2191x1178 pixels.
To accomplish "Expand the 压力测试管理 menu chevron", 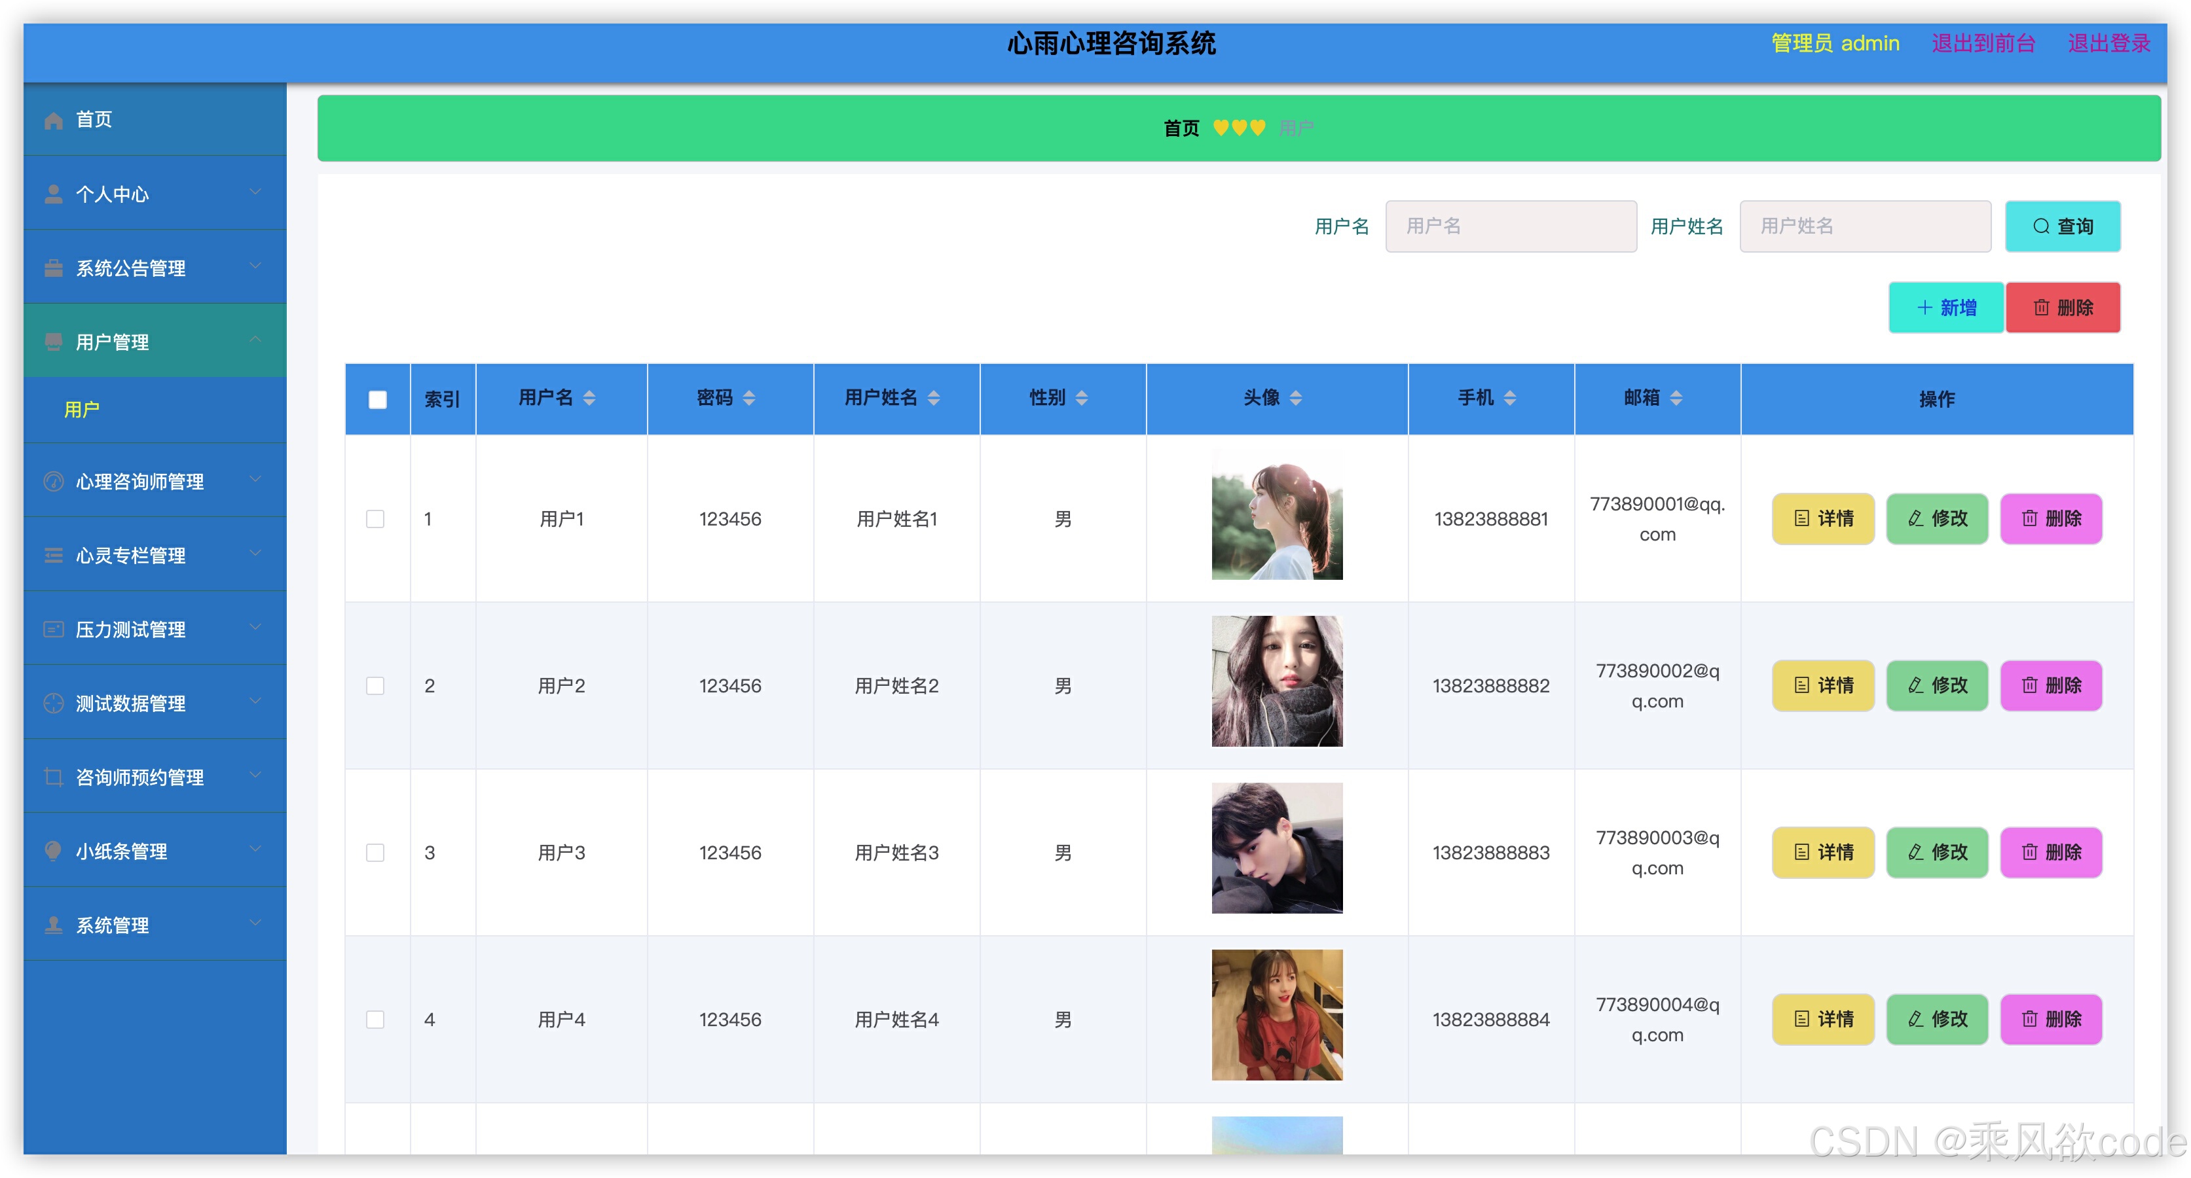I will point(255,628).
